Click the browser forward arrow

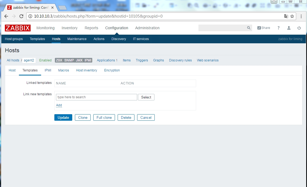(x=14, y=16)
